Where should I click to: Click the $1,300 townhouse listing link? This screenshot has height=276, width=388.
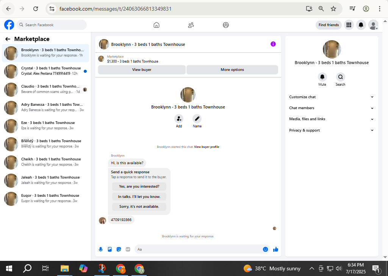(x=133, y=61)
